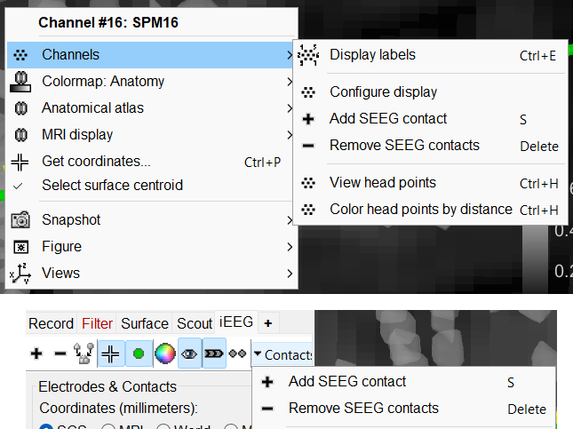573x429 pixels.
Task: Click the electrode merge/hierarchy icon in toolbar
Action: pyautogui.click(x=85, y=354)
